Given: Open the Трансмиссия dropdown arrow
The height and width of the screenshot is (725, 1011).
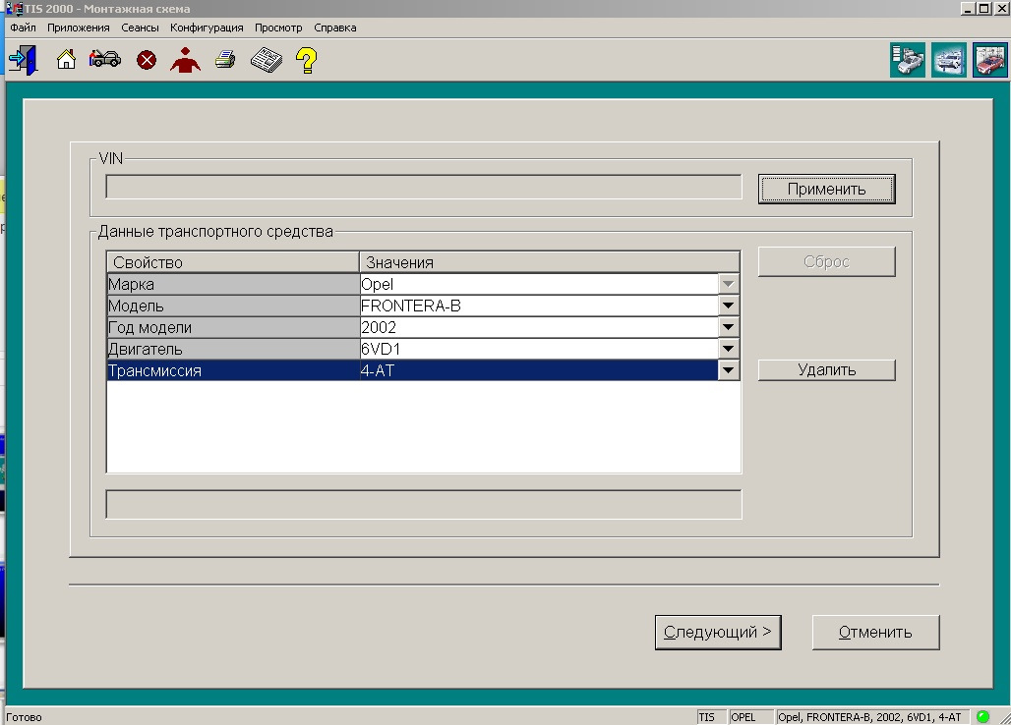Looking at the screenshot, I should coord(728,370).
